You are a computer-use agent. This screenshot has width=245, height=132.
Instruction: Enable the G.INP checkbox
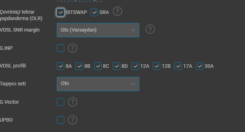pos(60,48)
